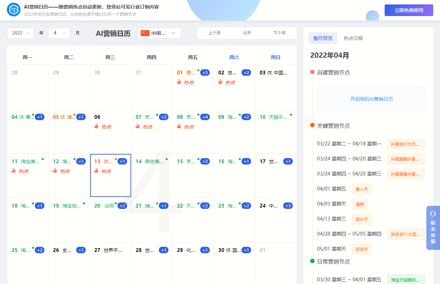Click the AI营销日历 logo in the header
Viewport: 440px width, 284px height.
click(x=13, y=10)
